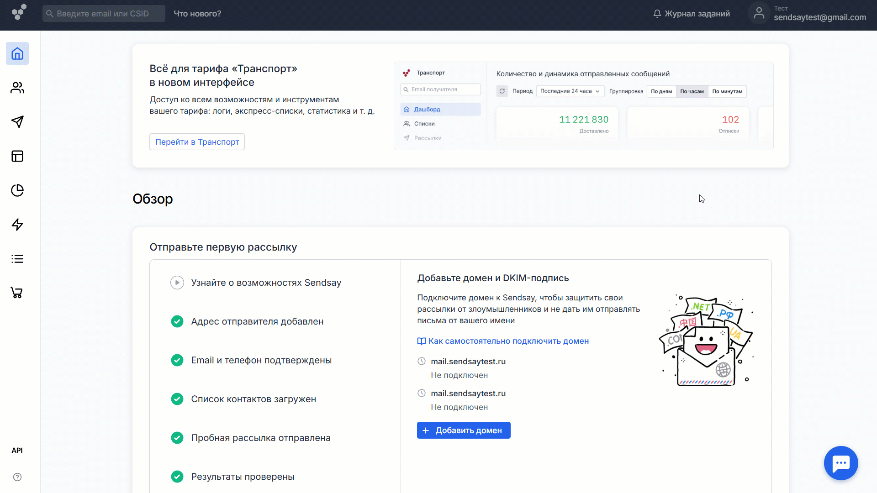The height and width of the screenshot is (493, 877).
Task: Play 'Узнайте о возможностях Sendsay' step
Action: click(177, 283)
